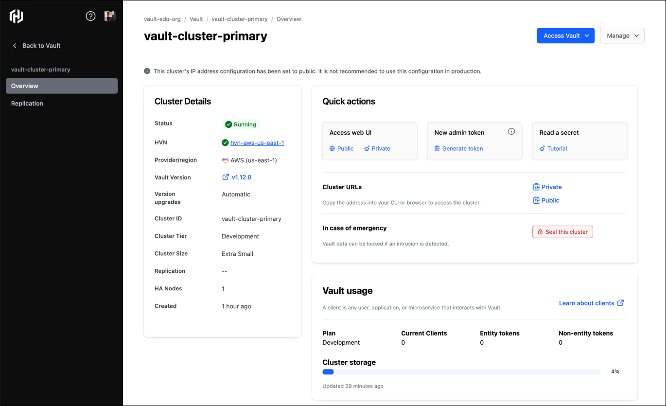Click Seal this cluster button
Image resolution: width=666 pixels, height=406 pixels.
point(562,232)
